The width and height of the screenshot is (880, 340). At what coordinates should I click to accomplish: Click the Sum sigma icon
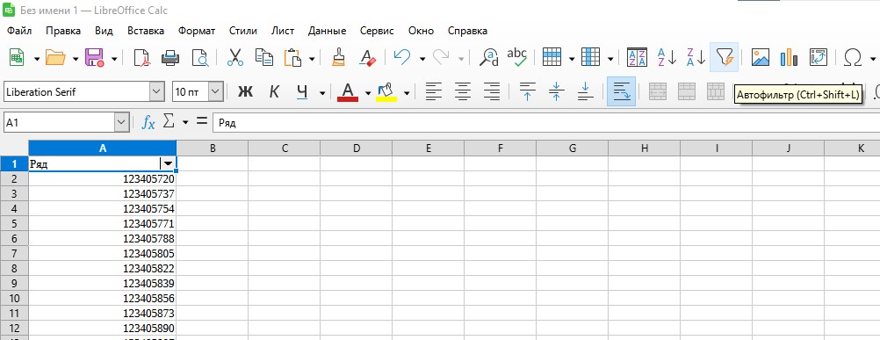169,122
